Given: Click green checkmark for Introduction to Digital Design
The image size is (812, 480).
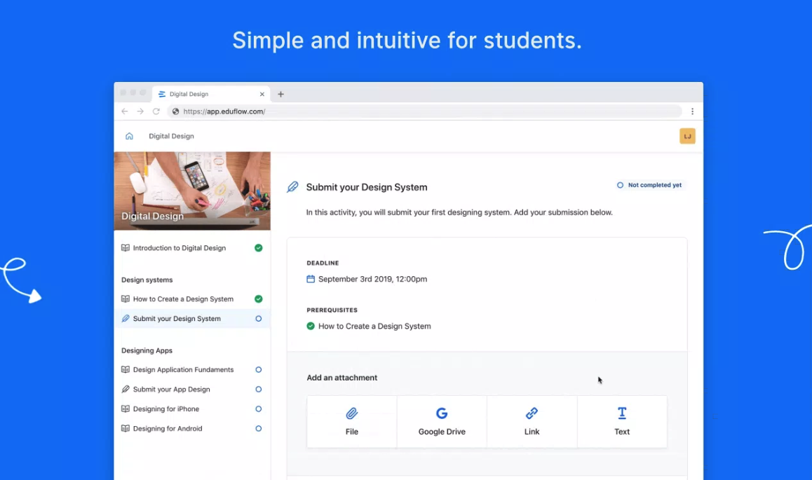Looking at the screenshot, I should (x=259, y=248).
